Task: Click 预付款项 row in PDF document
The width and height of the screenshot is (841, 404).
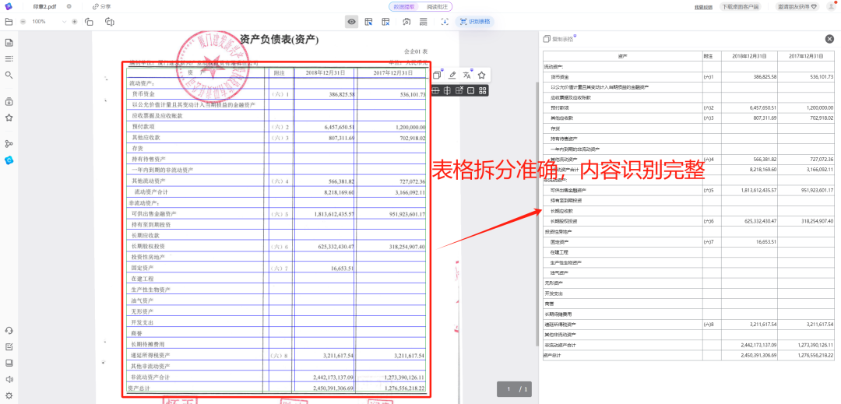Action: (276, 127)
